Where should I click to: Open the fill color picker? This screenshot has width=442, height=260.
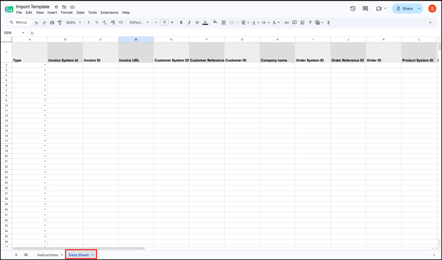[x=215, y=22]
